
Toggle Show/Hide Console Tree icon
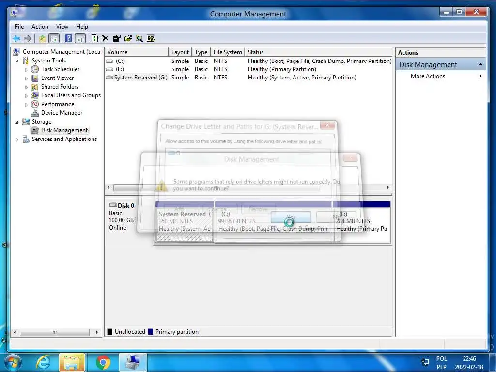point(54,39)
